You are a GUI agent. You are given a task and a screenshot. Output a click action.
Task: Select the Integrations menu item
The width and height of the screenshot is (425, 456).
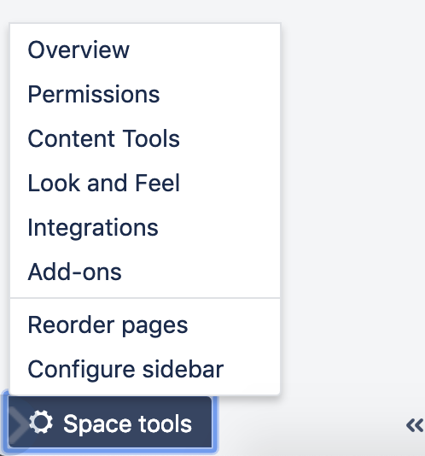click(x=145, y=227)
